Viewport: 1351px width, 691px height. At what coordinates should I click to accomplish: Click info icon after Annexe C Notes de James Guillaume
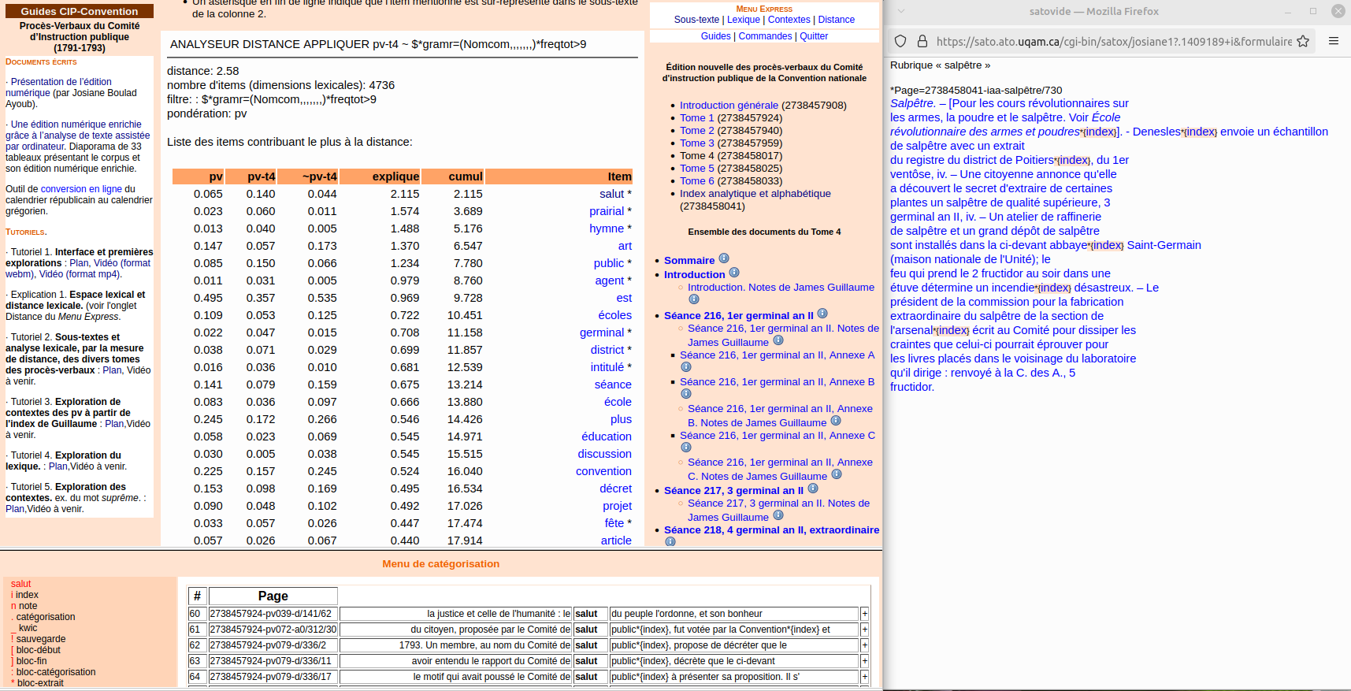click(x=837, y=474)
